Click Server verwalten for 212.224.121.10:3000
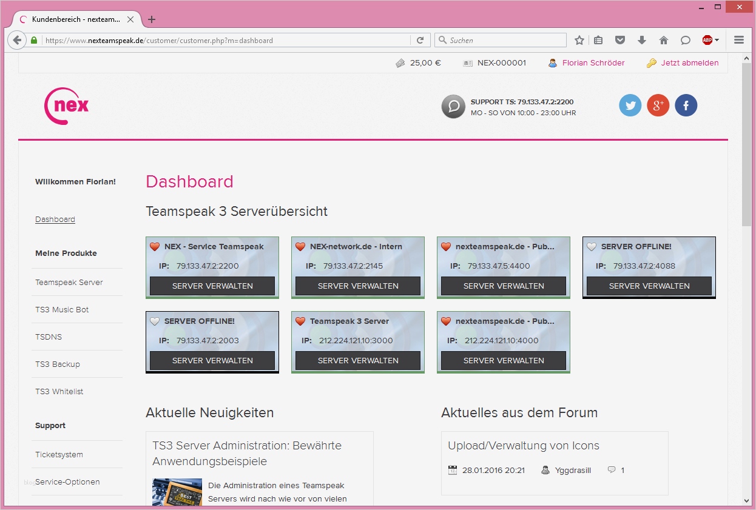Image resolution: width=756 pixels, height=510 pixels. [x=358, y=361]
